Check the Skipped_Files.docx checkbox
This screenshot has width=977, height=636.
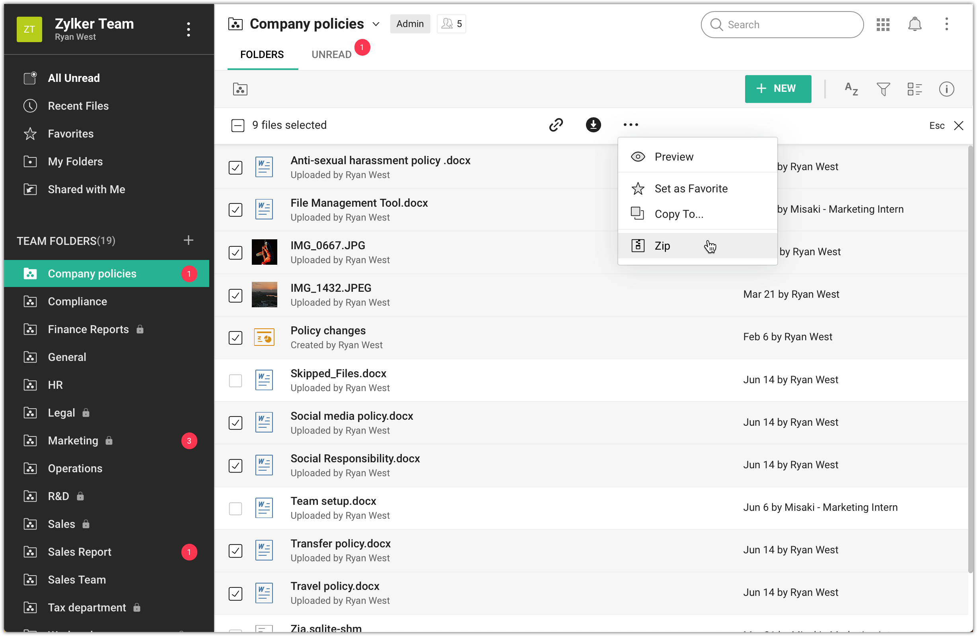[x=235, y=380]
